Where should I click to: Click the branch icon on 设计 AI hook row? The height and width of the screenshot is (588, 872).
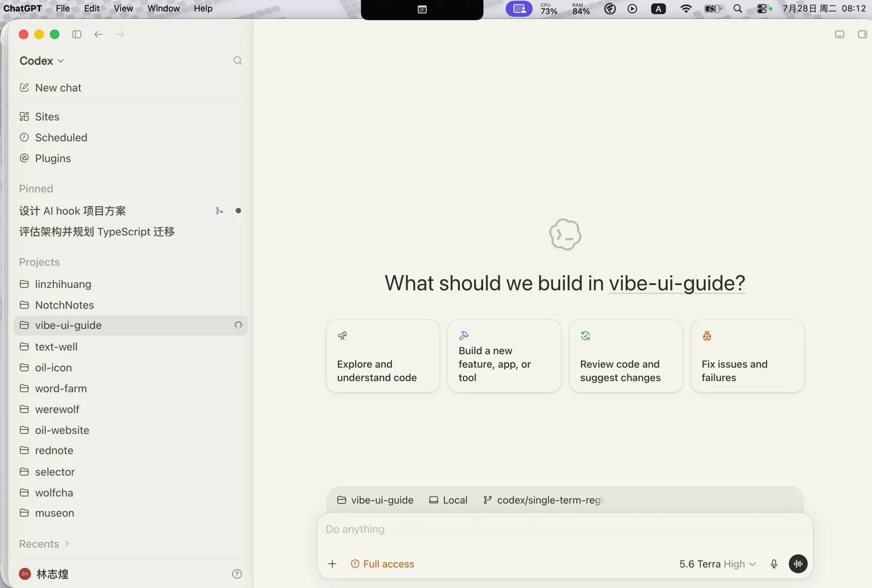pos(219,211)
